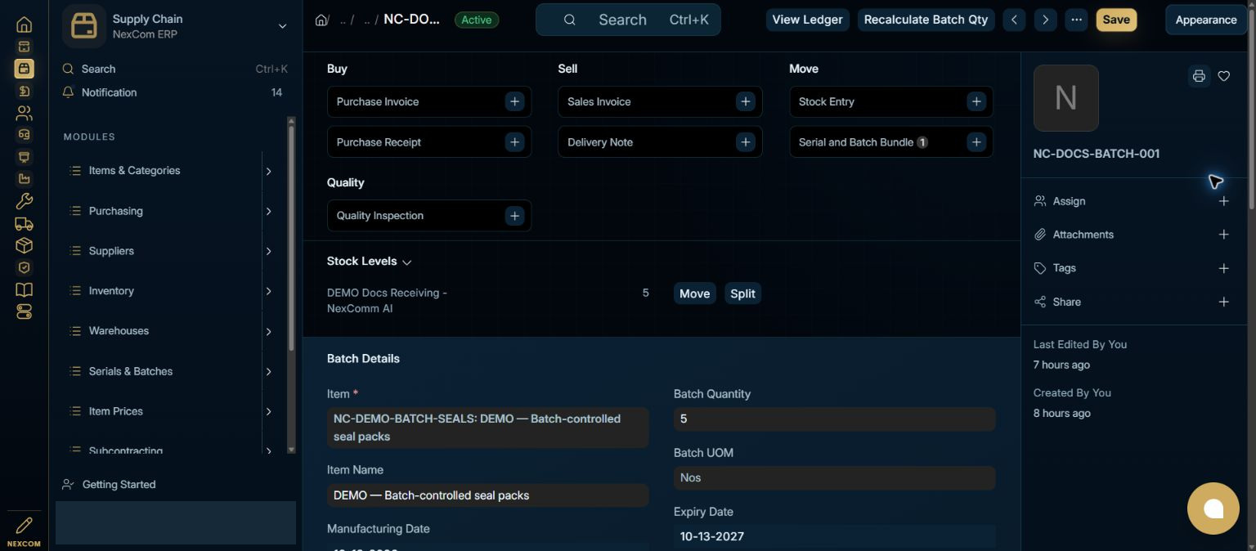Screen dimensions: 1256x551
Task: Open the shield check icon in the left rail
Action: (x=24, y=267)
